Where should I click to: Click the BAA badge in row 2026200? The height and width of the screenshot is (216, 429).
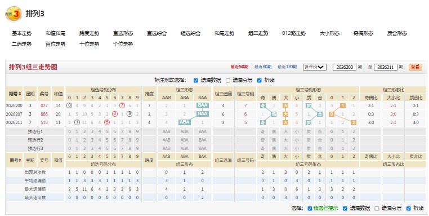click(x=203, y=105)
